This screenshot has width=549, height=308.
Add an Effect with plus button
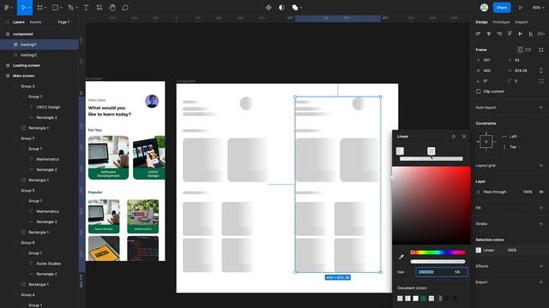(x=541, y=266)
